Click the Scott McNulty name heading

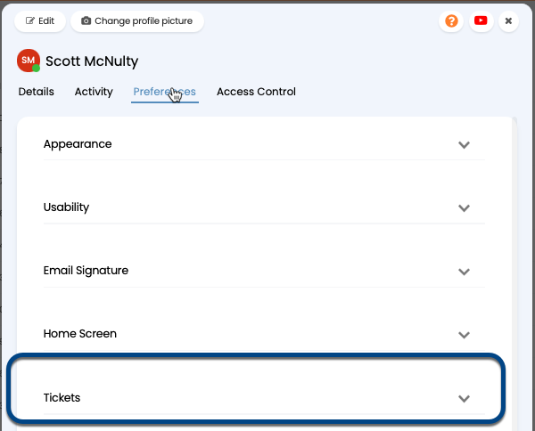click(x=92, y=61)
